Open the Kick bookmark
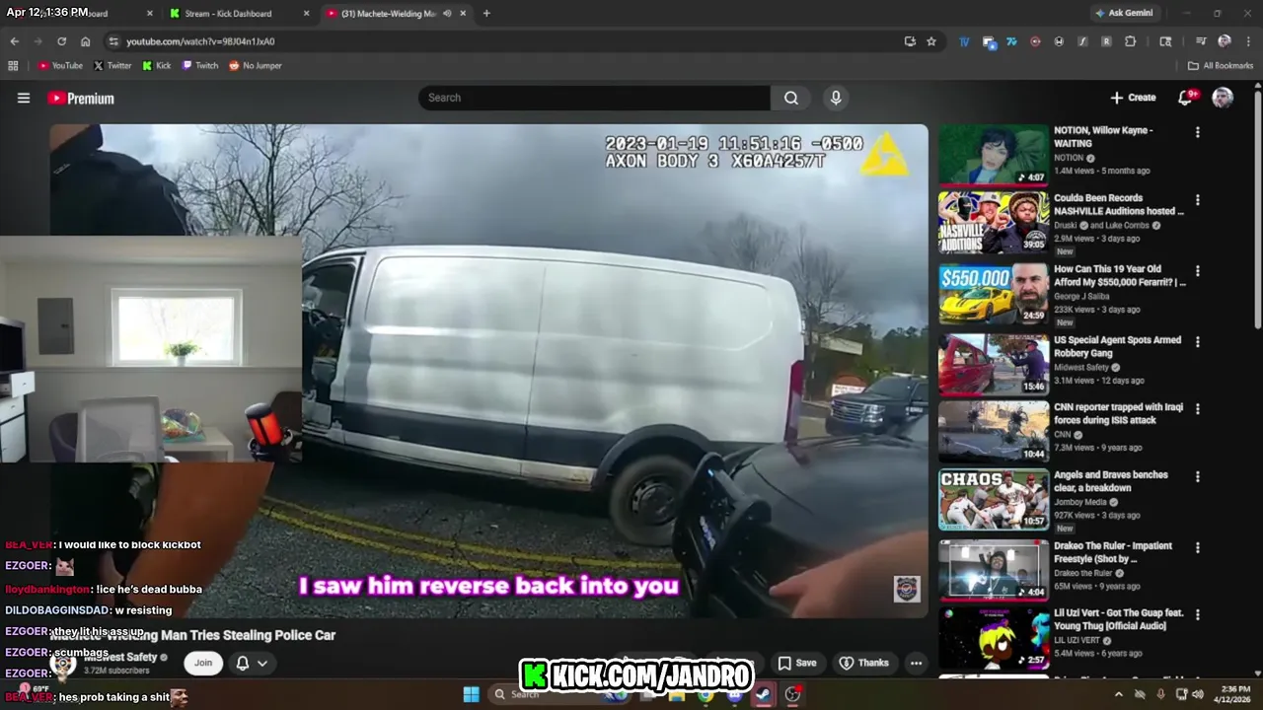Image resolution: width=1263 pixels, height=710 pixels. pyautogui.click(x=156, y=65)
